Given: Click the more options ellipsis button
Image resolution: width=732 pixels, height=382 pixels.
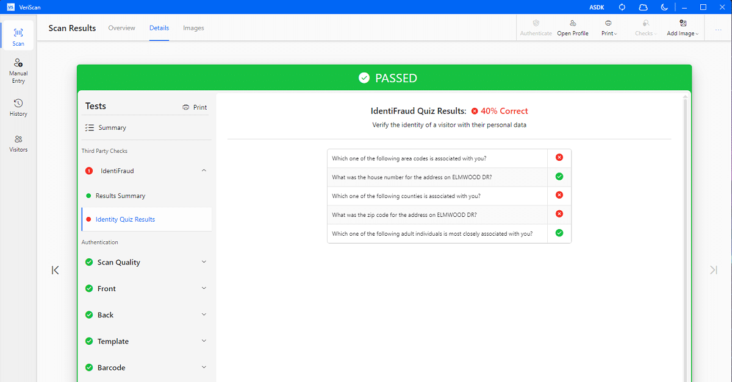Looking at the screenshot, I should tap(718, 29).
